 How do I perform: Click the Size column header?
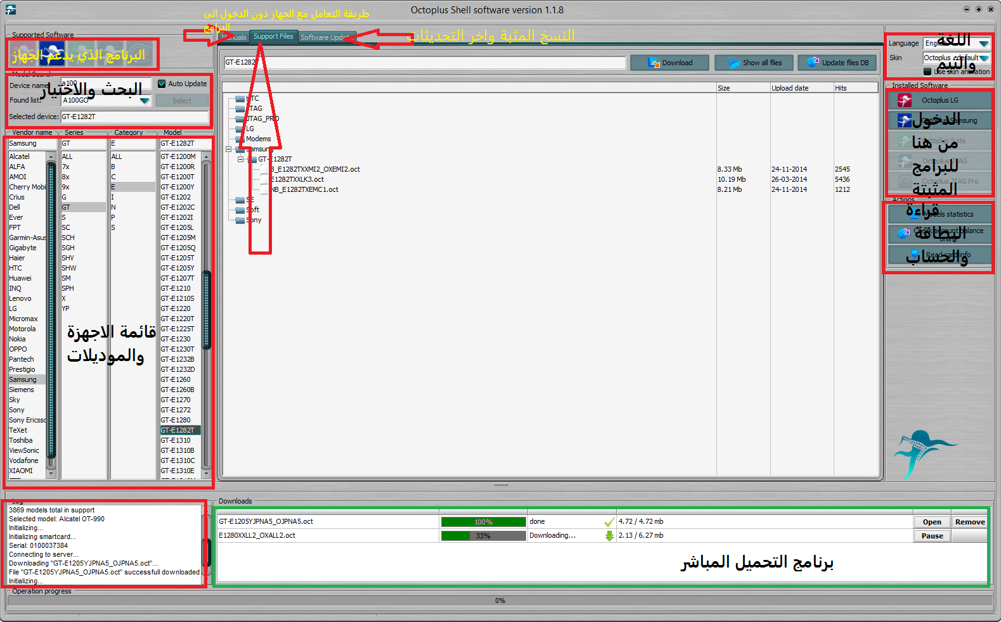[743, 88]
